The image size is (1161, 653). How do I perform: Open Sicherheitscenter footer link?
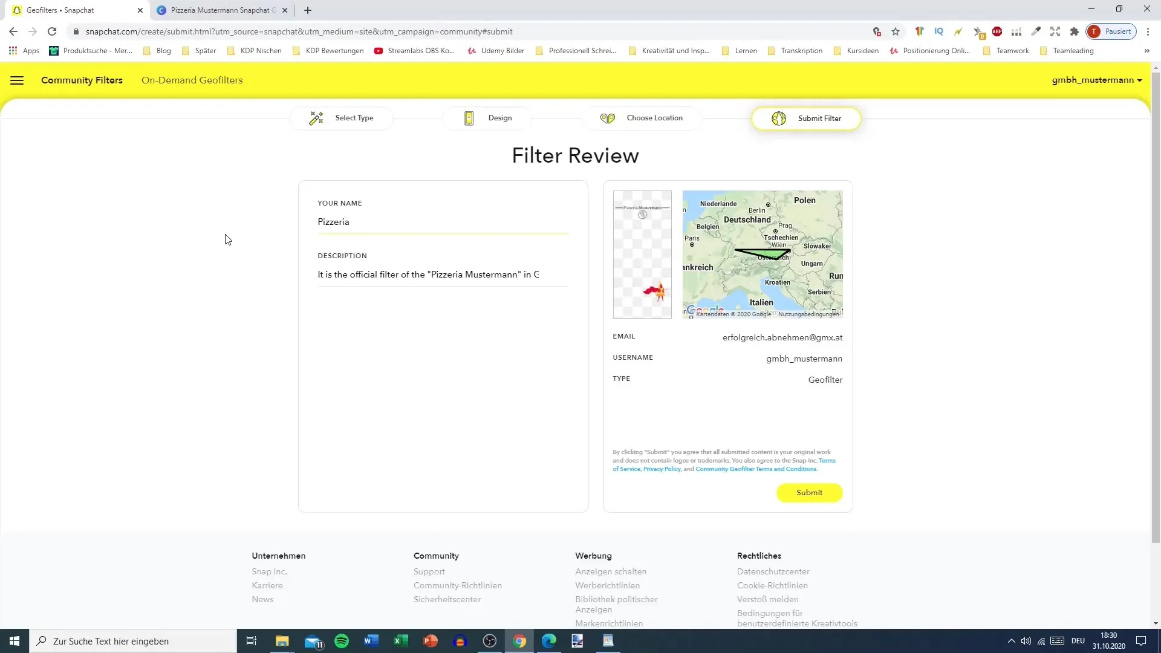[x=447, y=600]
